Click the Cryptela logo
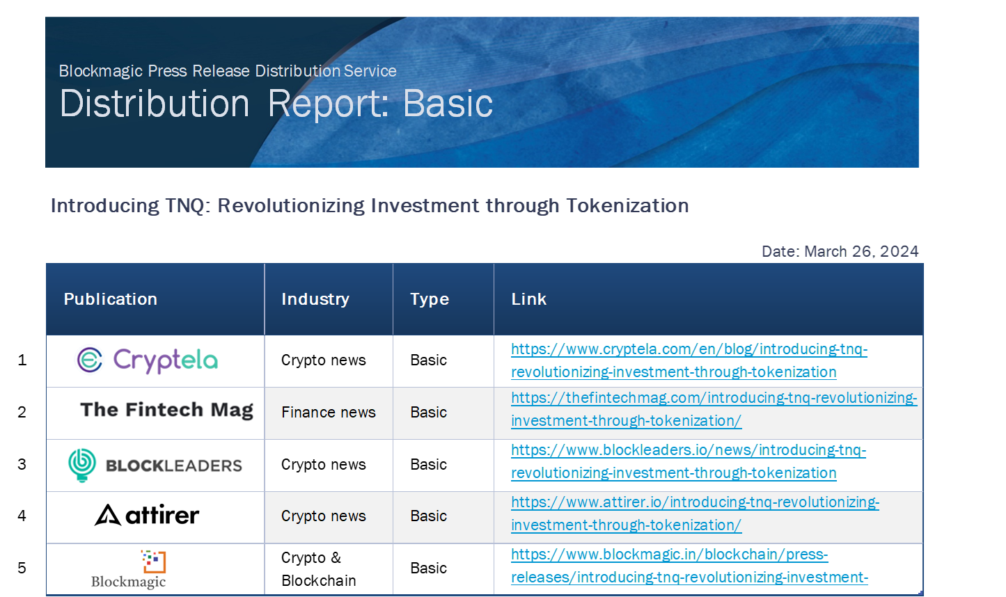This screenshot has width=1006, height=597. [148, 360]
